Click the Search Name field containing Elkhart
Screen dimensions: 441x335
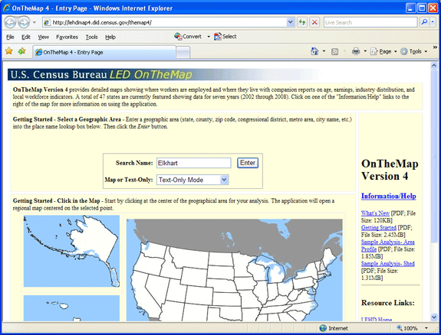(193, 163)
